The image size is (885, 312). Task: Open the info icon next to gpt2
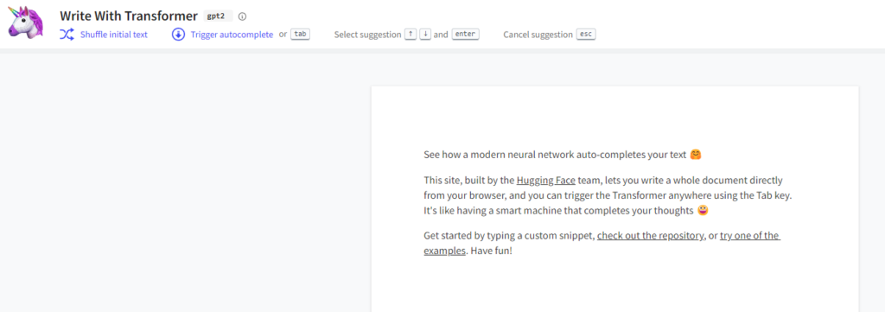[x=243, y=16]
